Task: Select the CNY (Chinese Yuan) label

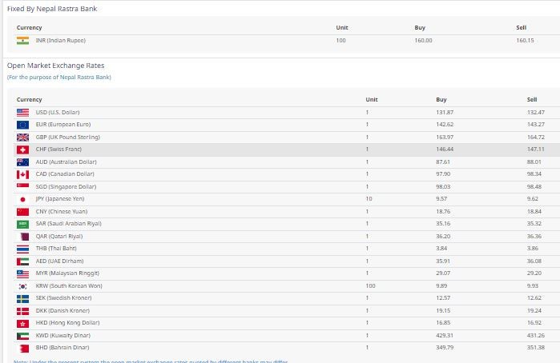Action: 62,211
